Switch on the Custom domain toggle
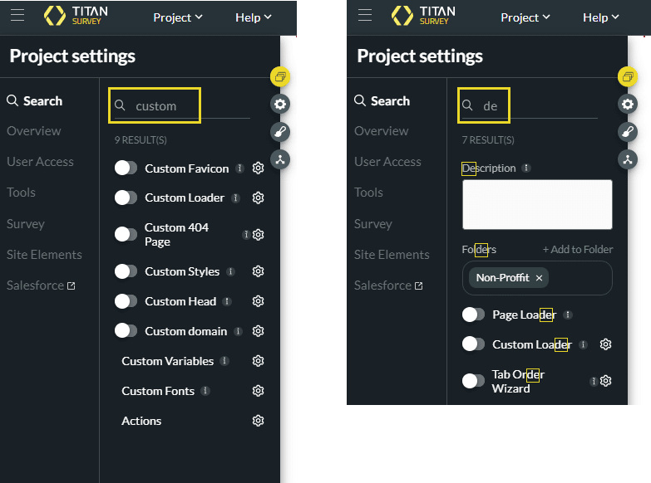 [x=126, y=331]
